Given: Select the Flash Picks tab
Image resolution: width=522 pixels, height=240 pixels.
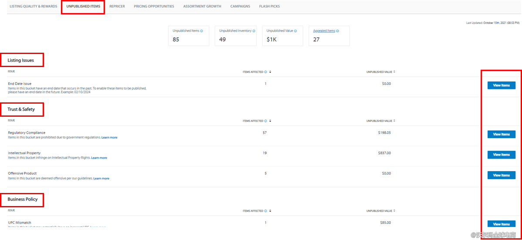Looking at the screenshot, I should (x=269, y=7).
